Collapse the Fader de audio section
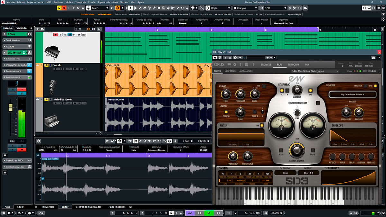Image resolution: width=386 pixels, height=217 pixels. tap(17, 77)
